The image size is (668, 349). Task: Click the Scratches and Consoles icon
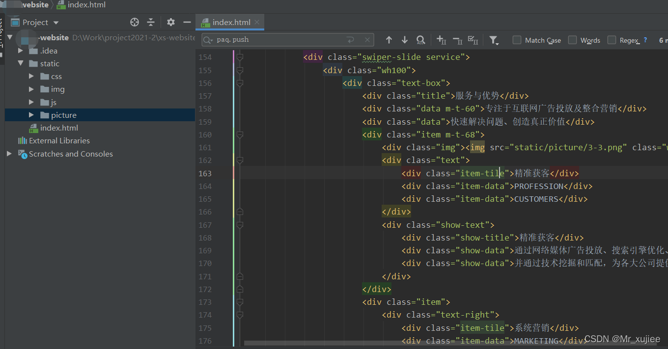[23, 154]
